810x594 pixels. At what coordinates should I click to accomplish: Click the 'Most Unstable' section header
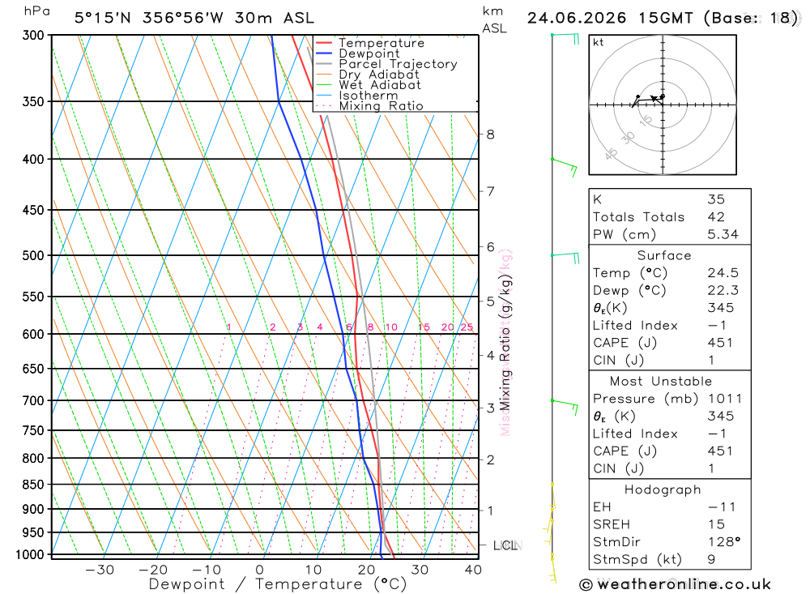click(661, 382)
